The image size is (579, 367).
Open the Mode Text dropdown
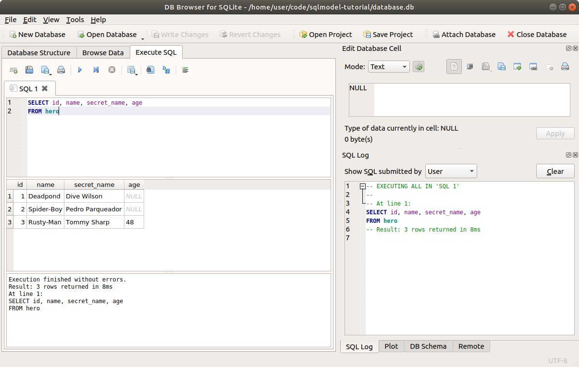tap(389, 67)
